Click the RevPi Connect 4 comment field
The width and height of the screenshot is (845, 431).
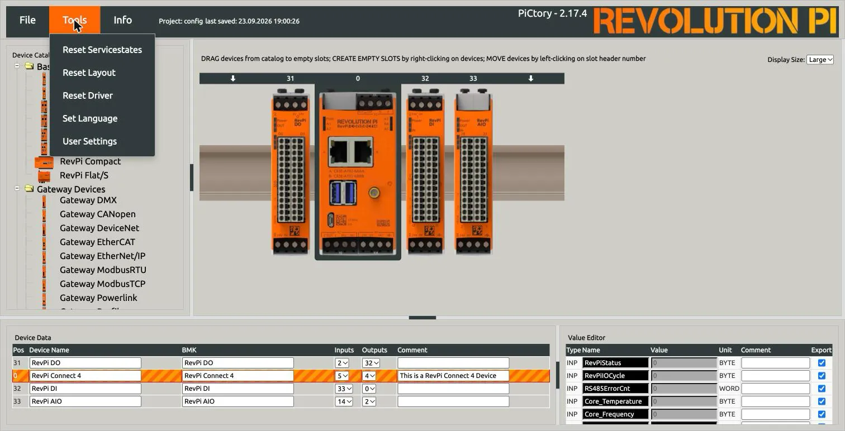click(x=453, y=376)
